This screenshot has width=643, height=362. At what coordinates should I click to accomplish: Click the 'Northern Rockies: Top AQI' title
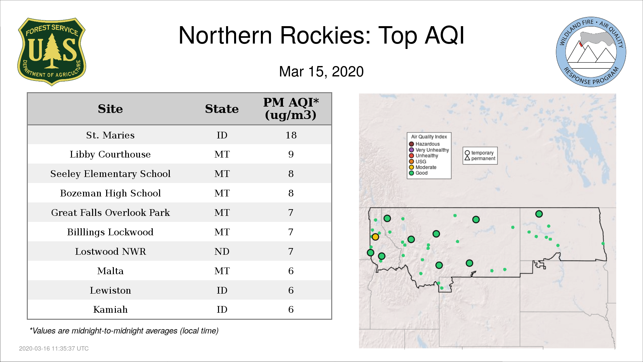coord(321,35)
